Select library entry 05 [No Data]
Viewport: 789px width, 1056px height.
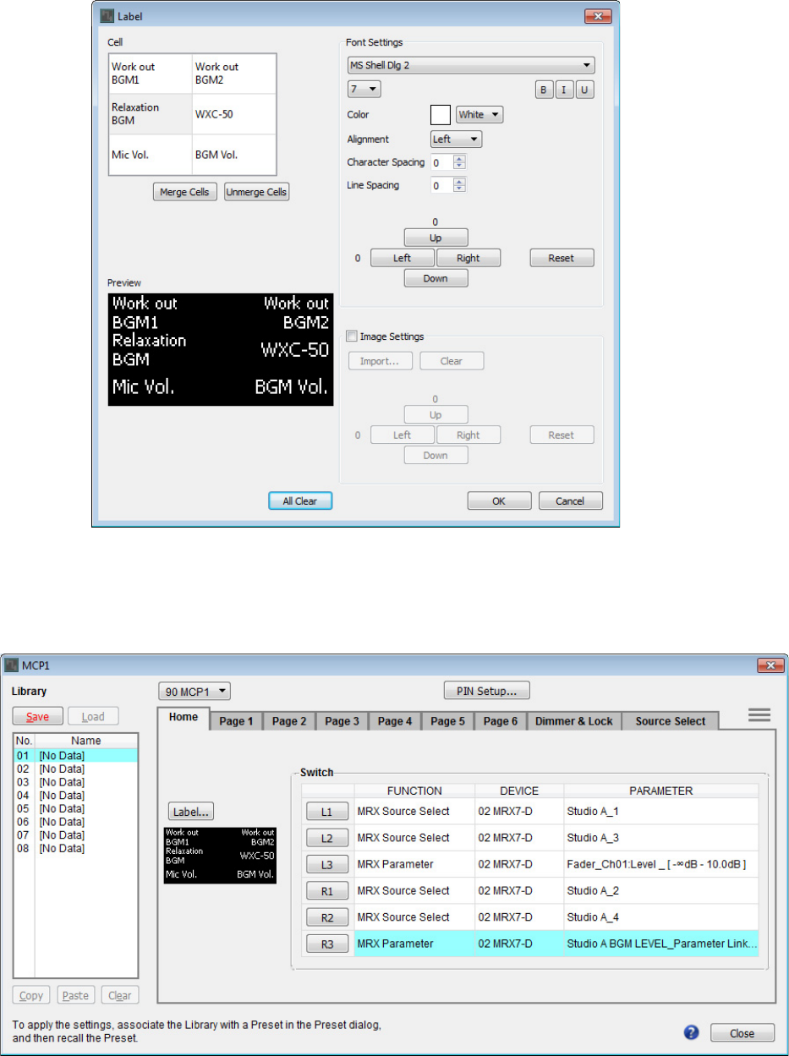point(75,808)
